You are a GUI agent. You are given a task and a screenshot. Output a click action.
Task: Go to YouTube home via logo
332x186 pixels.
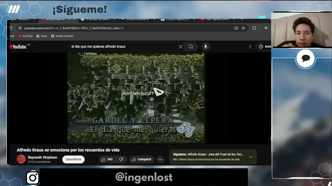[18, 47]
